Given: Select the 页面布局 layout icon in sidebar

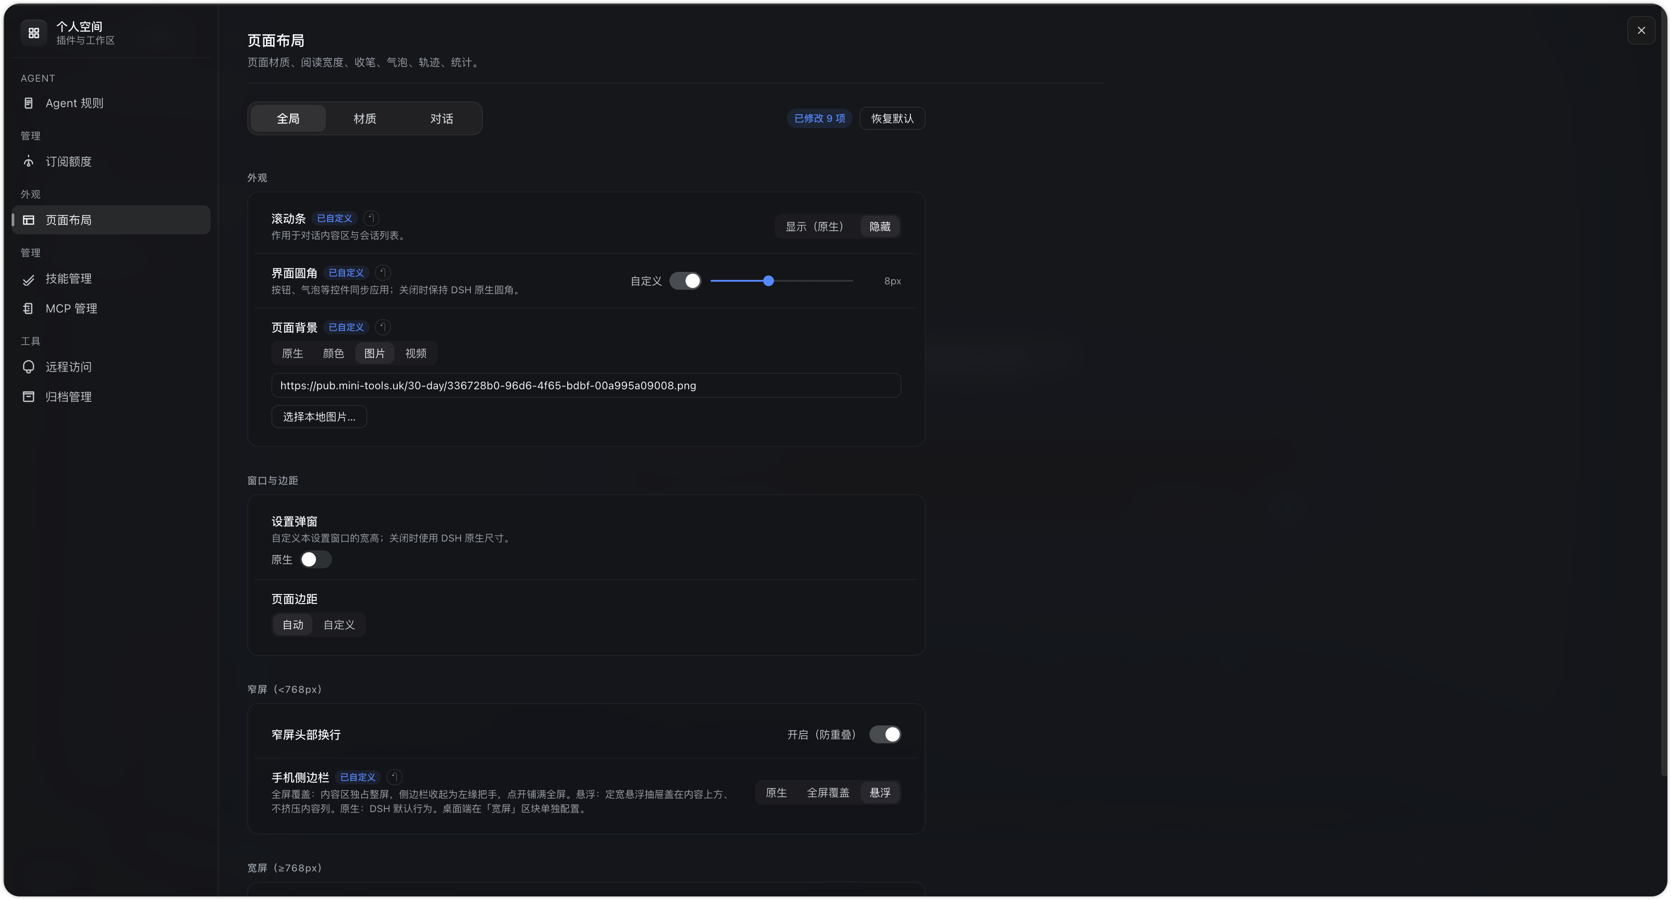Looking at the screenshot, I should tap(29, 220).
